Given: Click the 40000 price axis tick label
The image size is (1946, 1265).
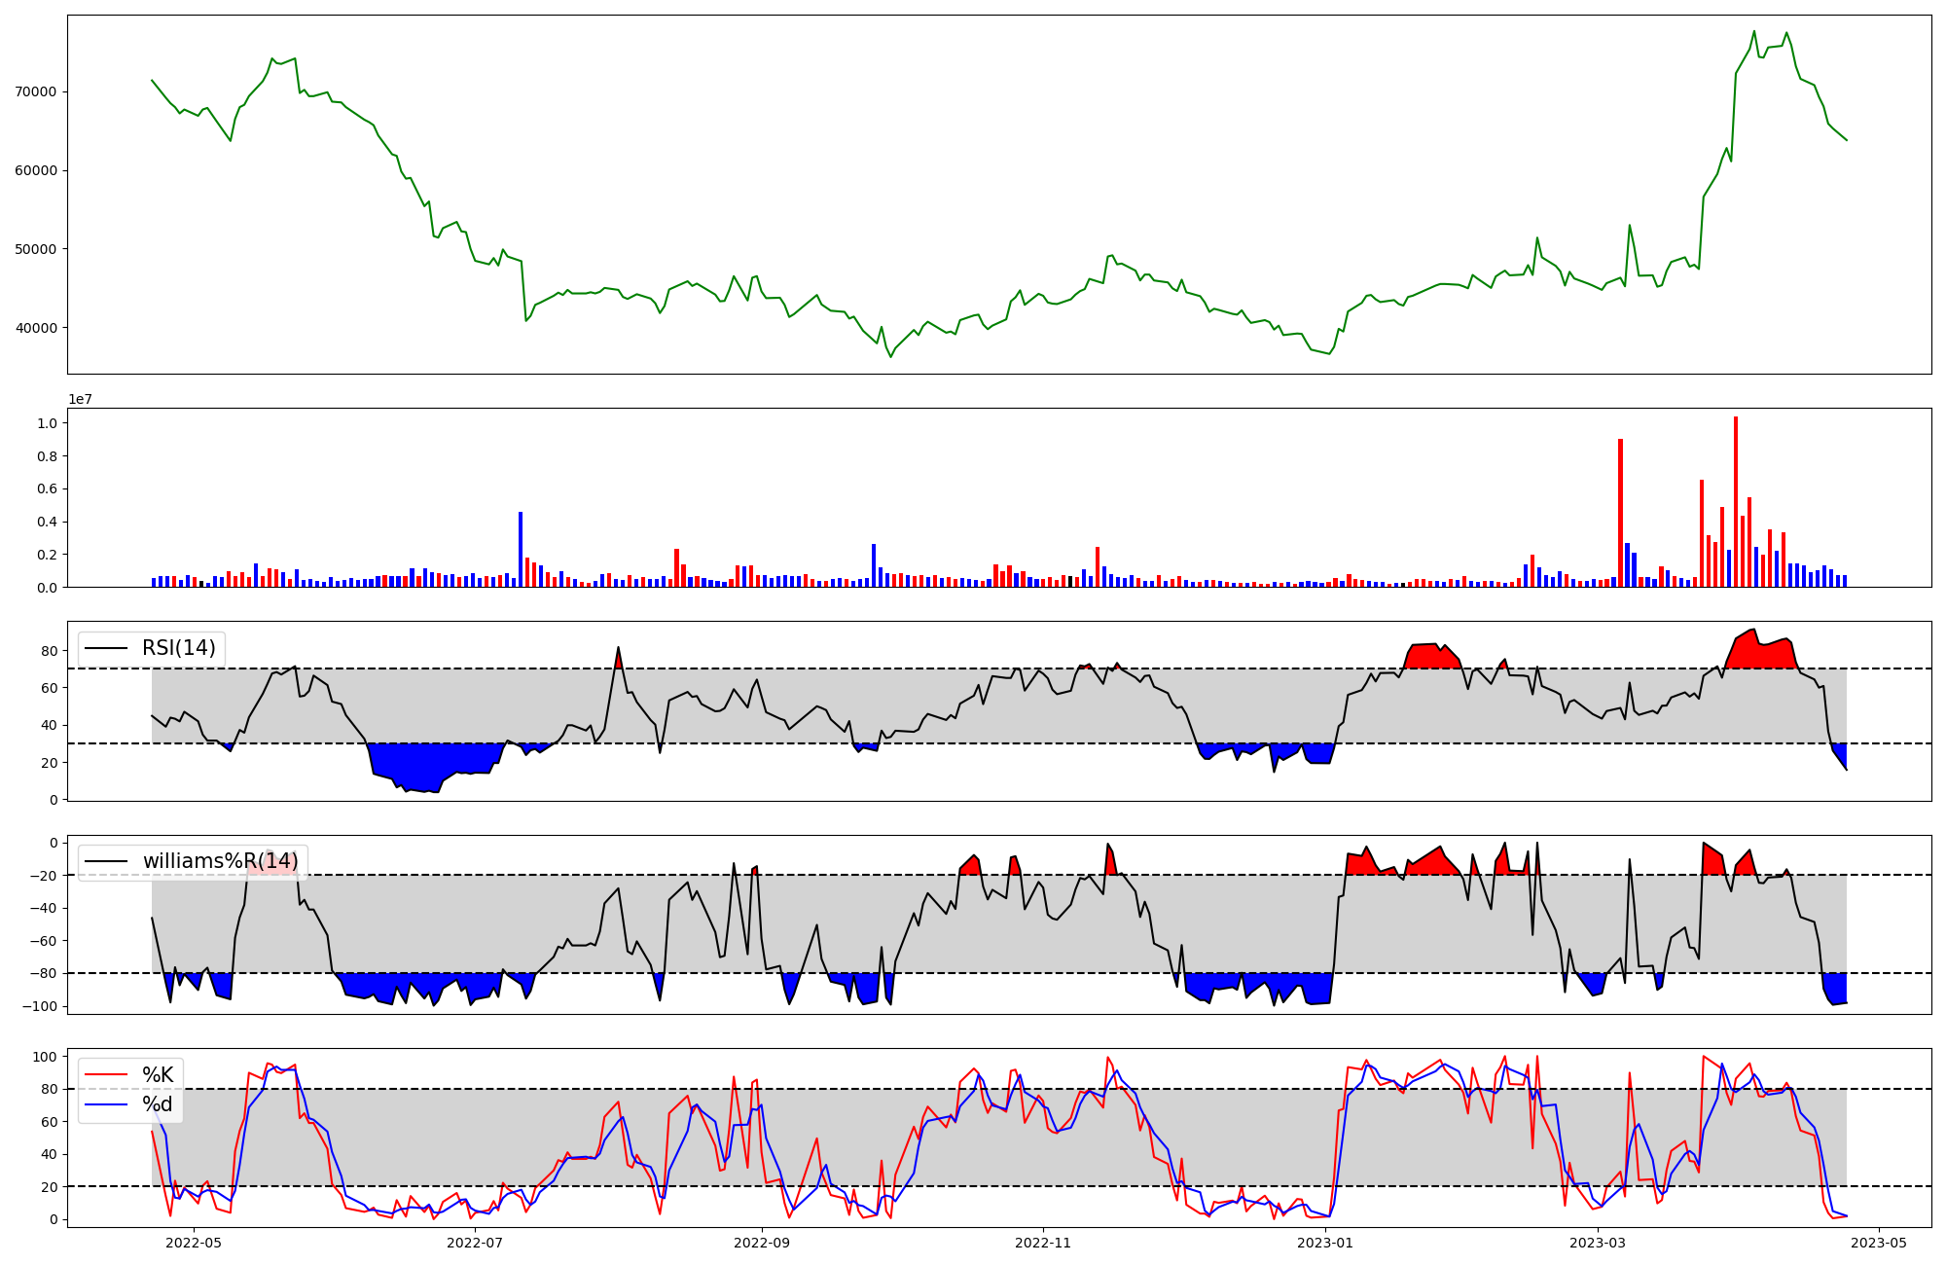Looking at the screenshot, I should (36, 328).
